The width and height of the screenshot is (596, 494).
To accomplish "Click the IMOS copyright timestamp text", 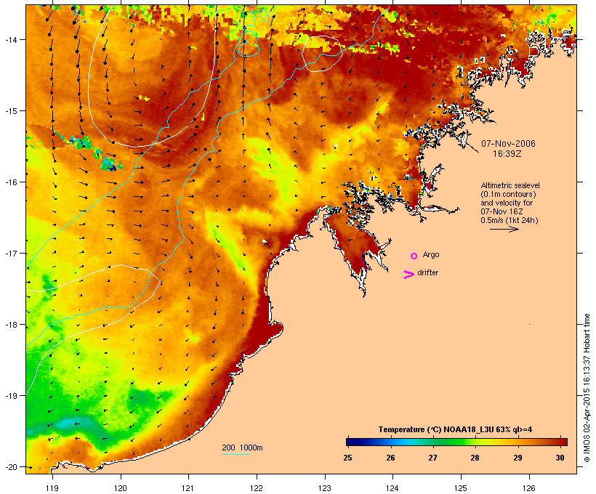I will pyautogui.click(x=587, y=388).
